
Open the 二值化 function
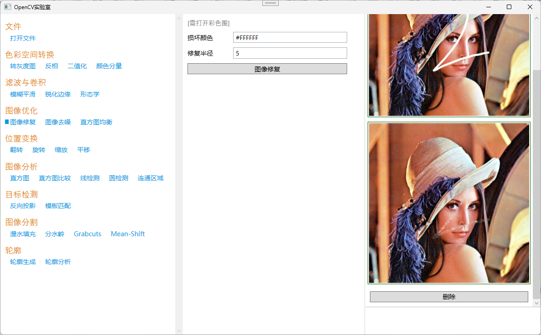(77, 66)
